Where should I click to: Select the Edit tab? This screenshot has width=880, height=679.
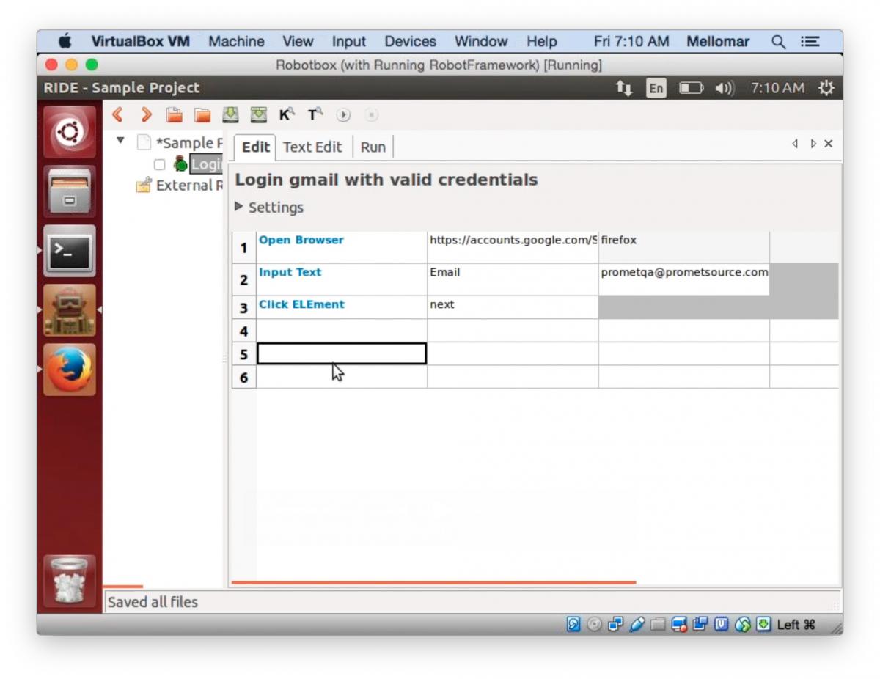pos(255,147)
